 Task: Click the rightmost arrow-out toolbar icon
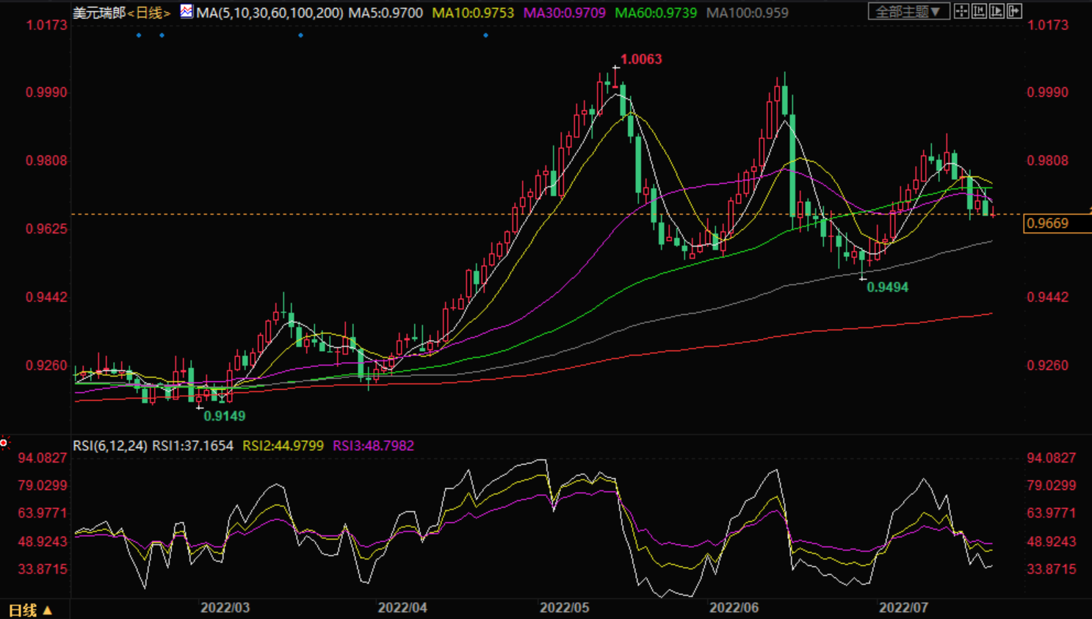click(x=1014, y=11)
